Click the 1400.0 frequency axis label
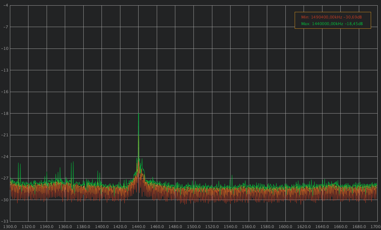Screen dimensions: 381x230 102,227
